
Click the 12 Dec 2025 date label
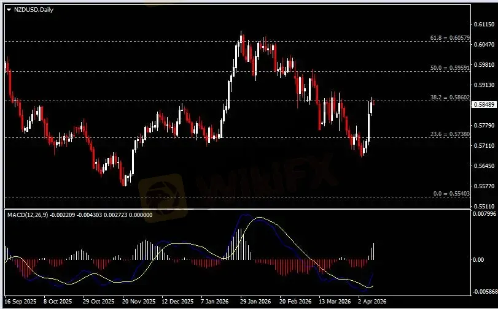(x=177, y=301)
